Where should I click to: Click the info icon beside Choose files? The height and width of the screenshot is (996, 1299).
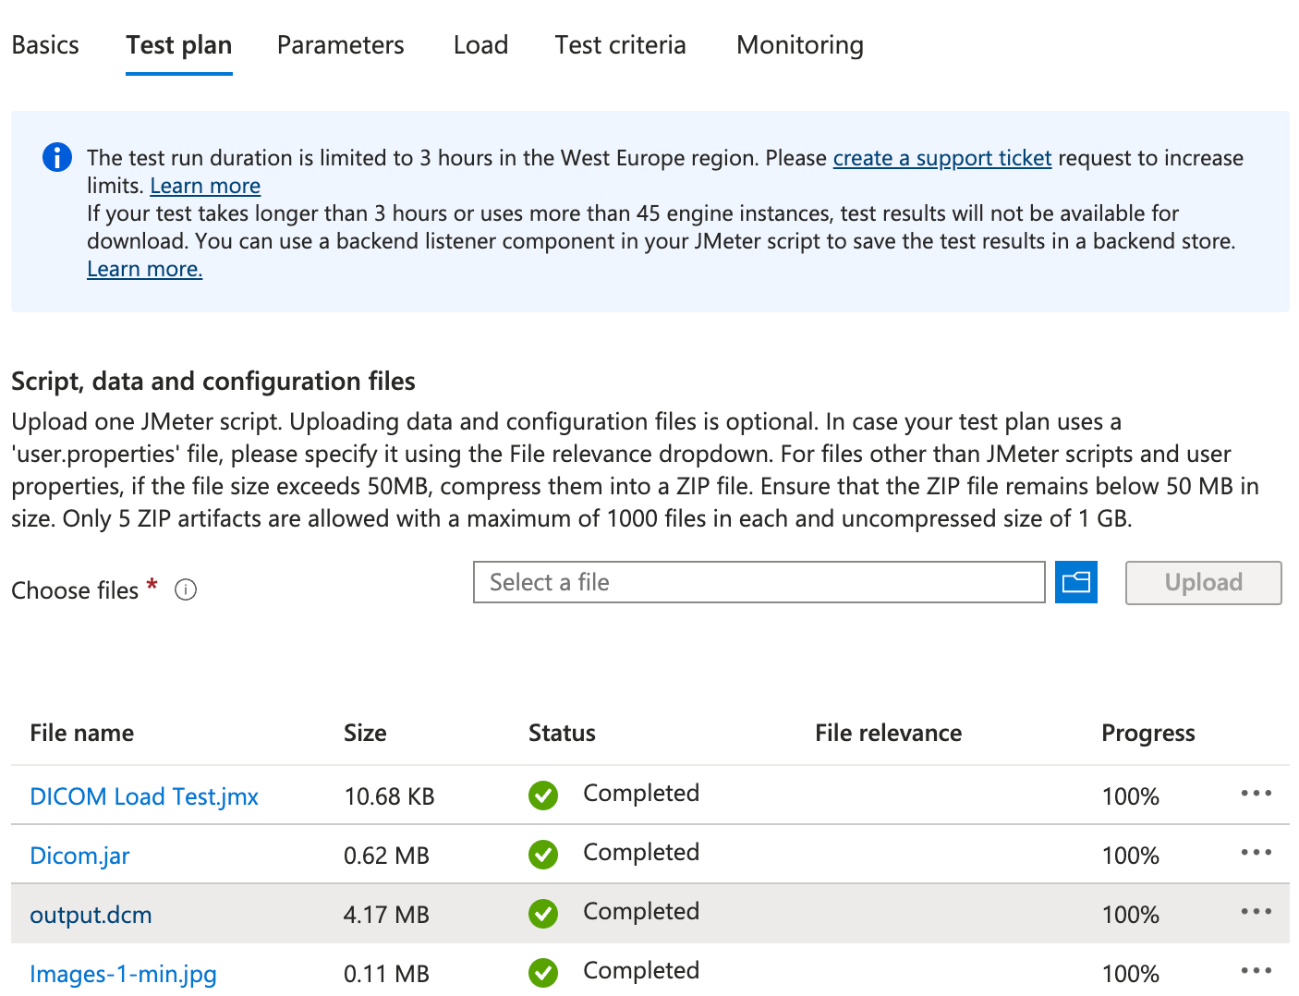(x=185, y=589)
